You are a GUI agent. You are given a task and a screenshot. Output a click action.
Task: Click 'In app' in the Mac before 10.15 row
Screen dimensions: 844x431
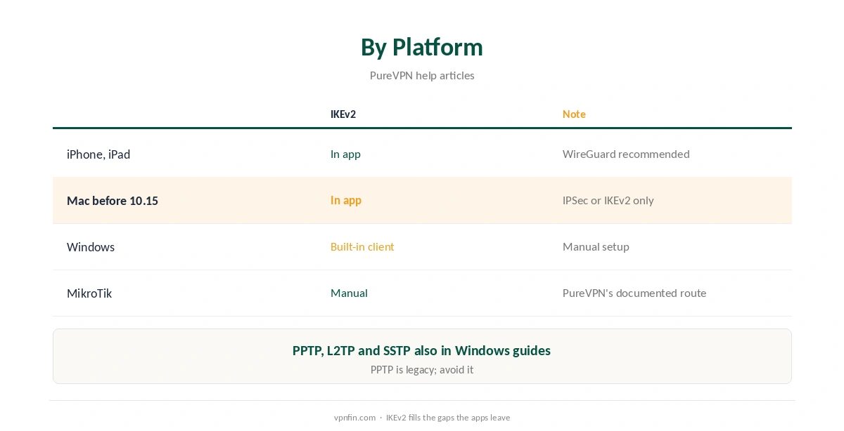pos(346,200)
